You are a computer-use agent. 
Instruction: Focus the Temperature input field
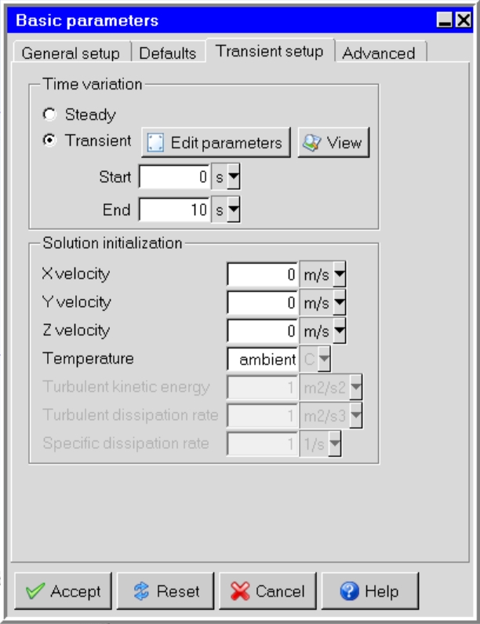[x=262, y=359]
